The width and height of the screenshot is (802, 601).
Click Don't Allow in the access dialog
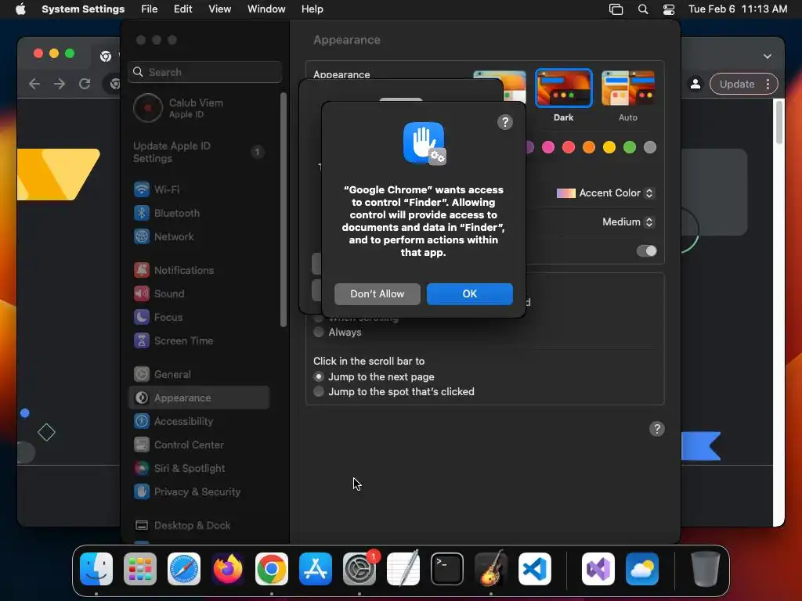(x=378, y=294)
